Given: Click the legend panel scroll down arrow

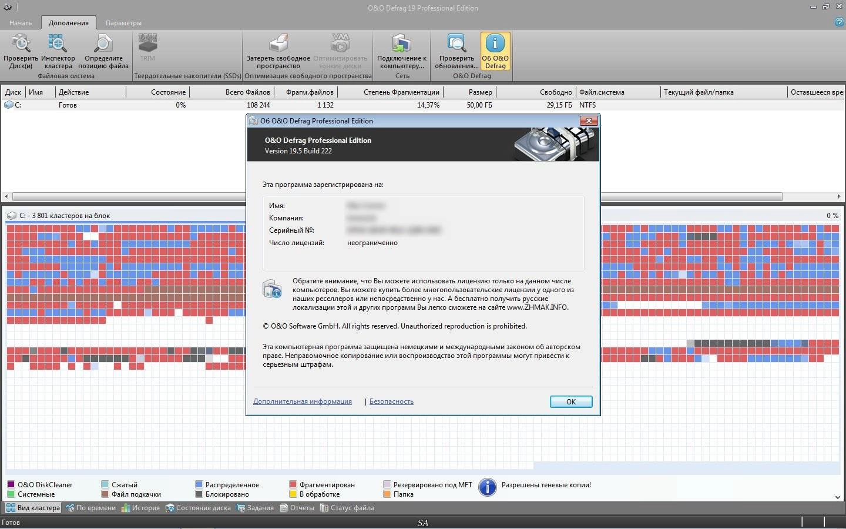Looking at the screenshot, I should 838,497.
